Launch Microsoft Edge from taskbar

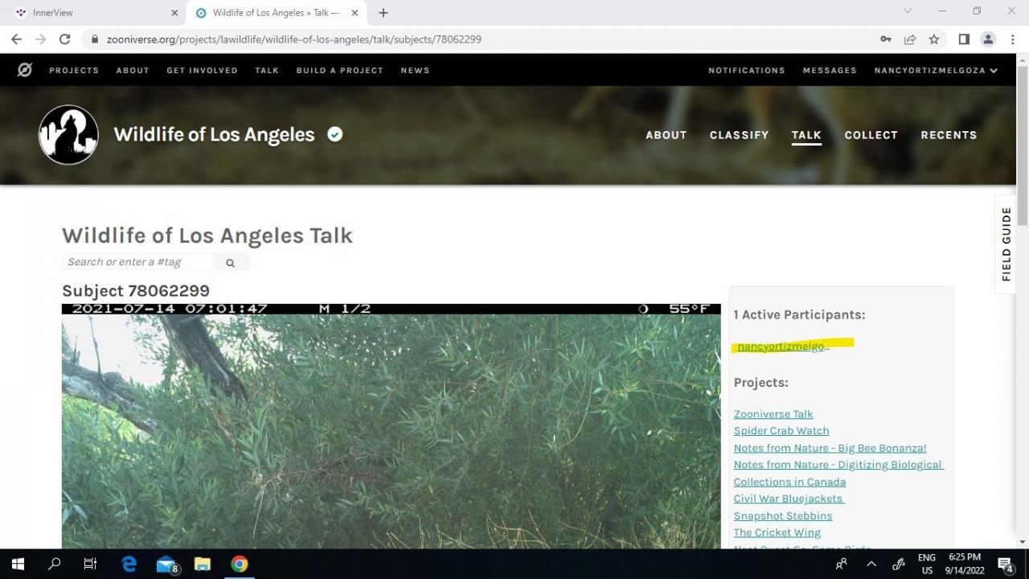tap(129, 564)
